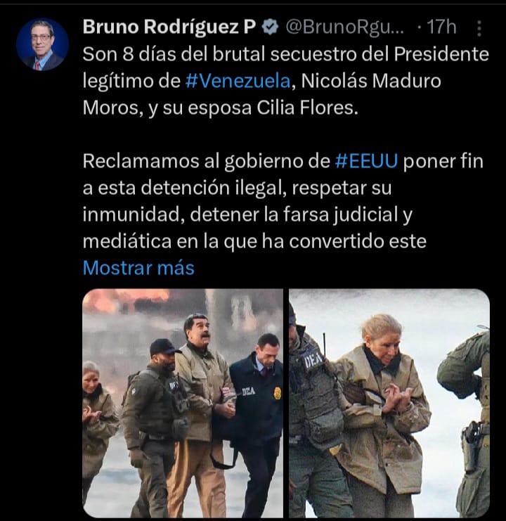The width and height of the screenshot is (506, 521).
Task: View the author's profile picture thumbnail
Action: click(x=42, y=44)
